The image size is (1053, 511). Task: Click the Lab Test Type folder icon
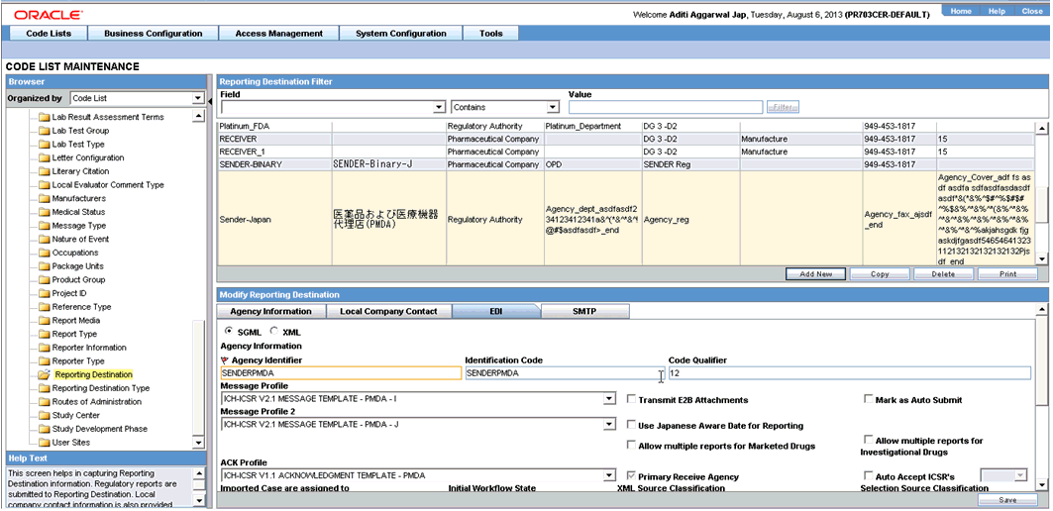point(44,145)
